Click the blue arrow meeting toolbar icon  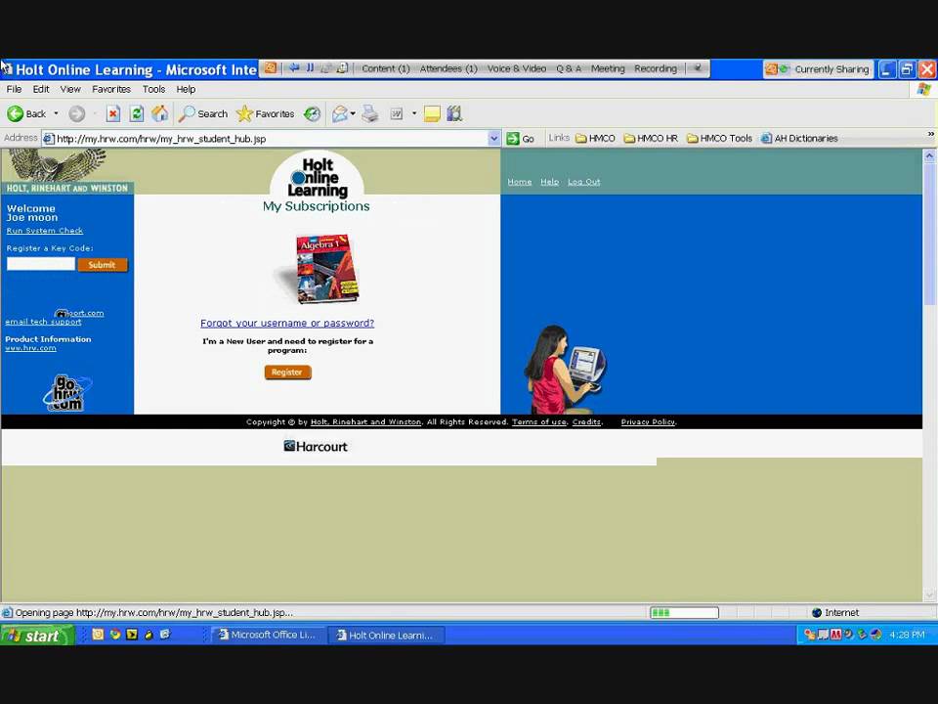tap(294, 68)
